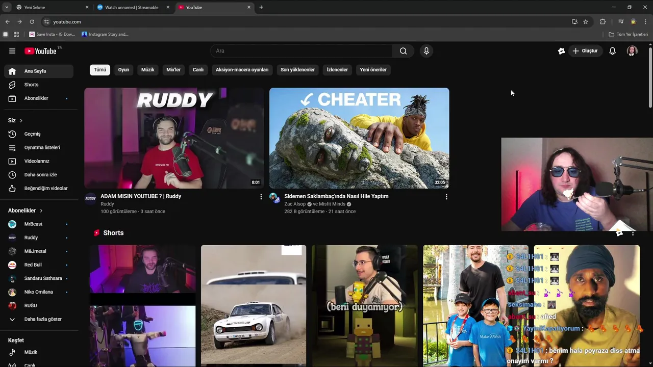
Task: Open Geçmiş watch history
Action: click(x=39, y=134)
